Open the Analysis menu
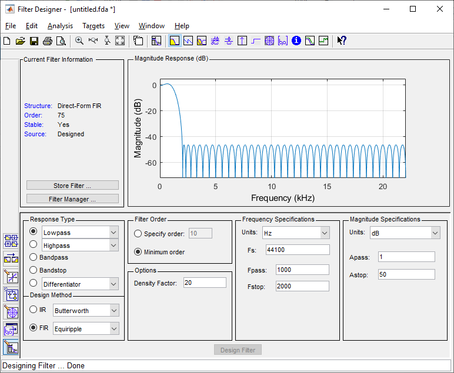 (60, 26)
